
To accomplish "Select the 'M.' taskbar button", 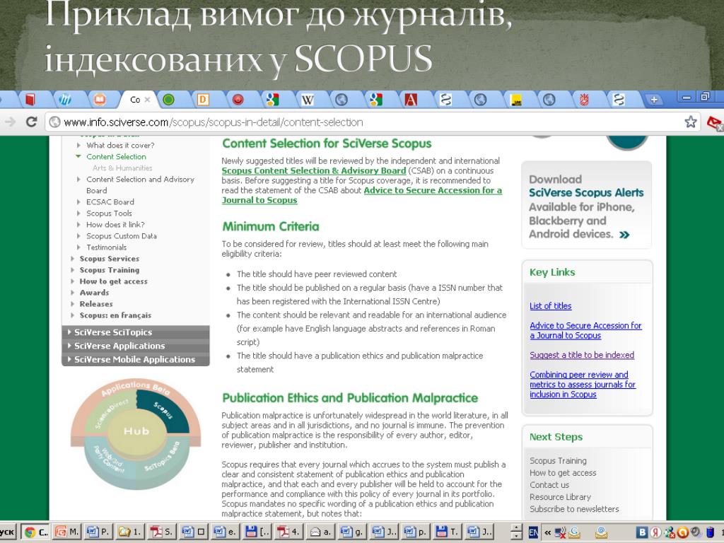I will click(67, 532).
